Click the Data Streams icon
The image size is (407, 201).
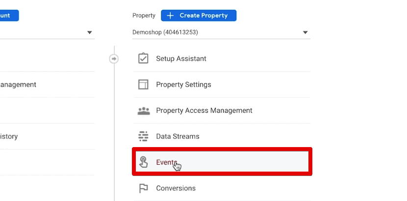143,136
